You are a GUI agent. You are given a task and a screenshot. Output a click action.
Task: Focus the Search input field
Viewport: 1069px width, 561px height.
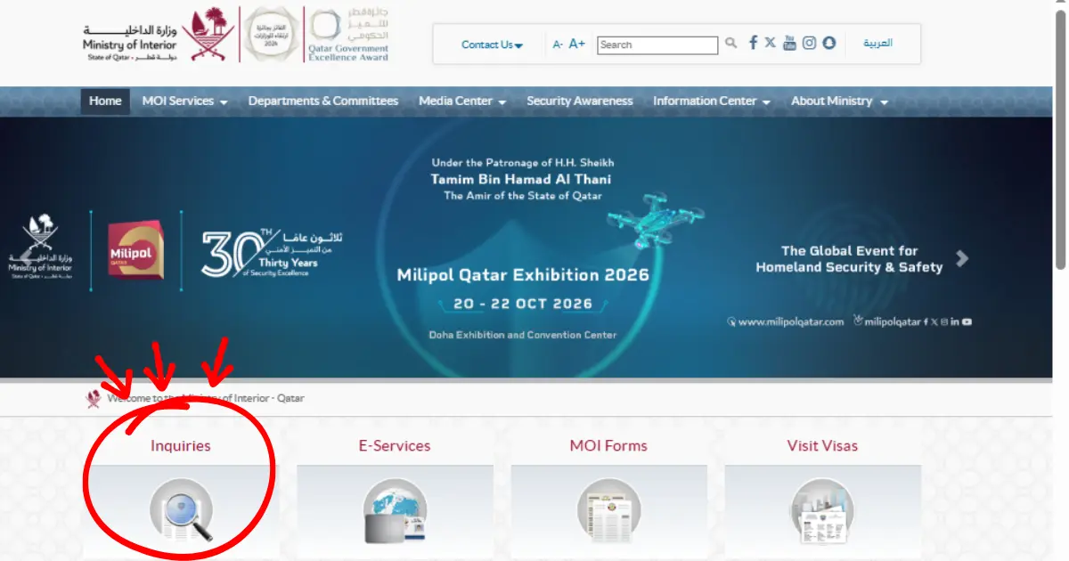pyautogui.click(x=657, y=45)
